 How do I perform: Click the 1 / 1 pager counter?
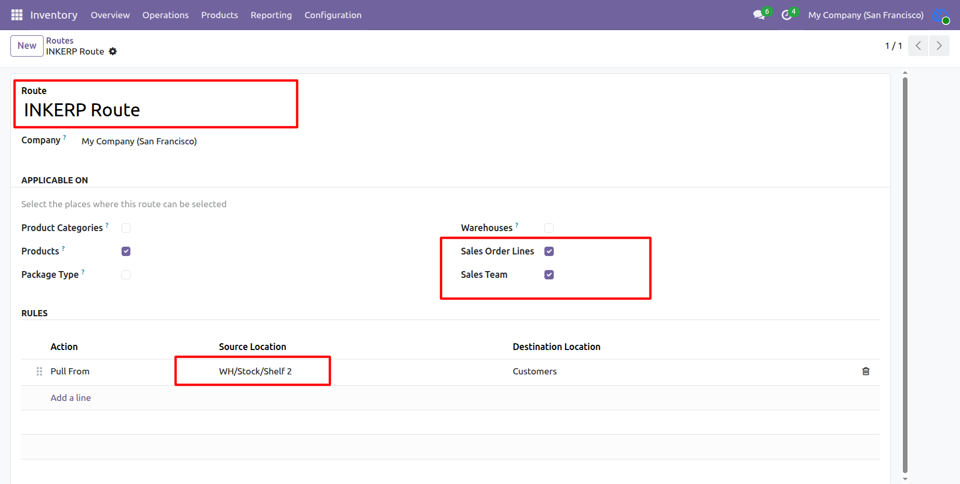[x=894, y=46]
